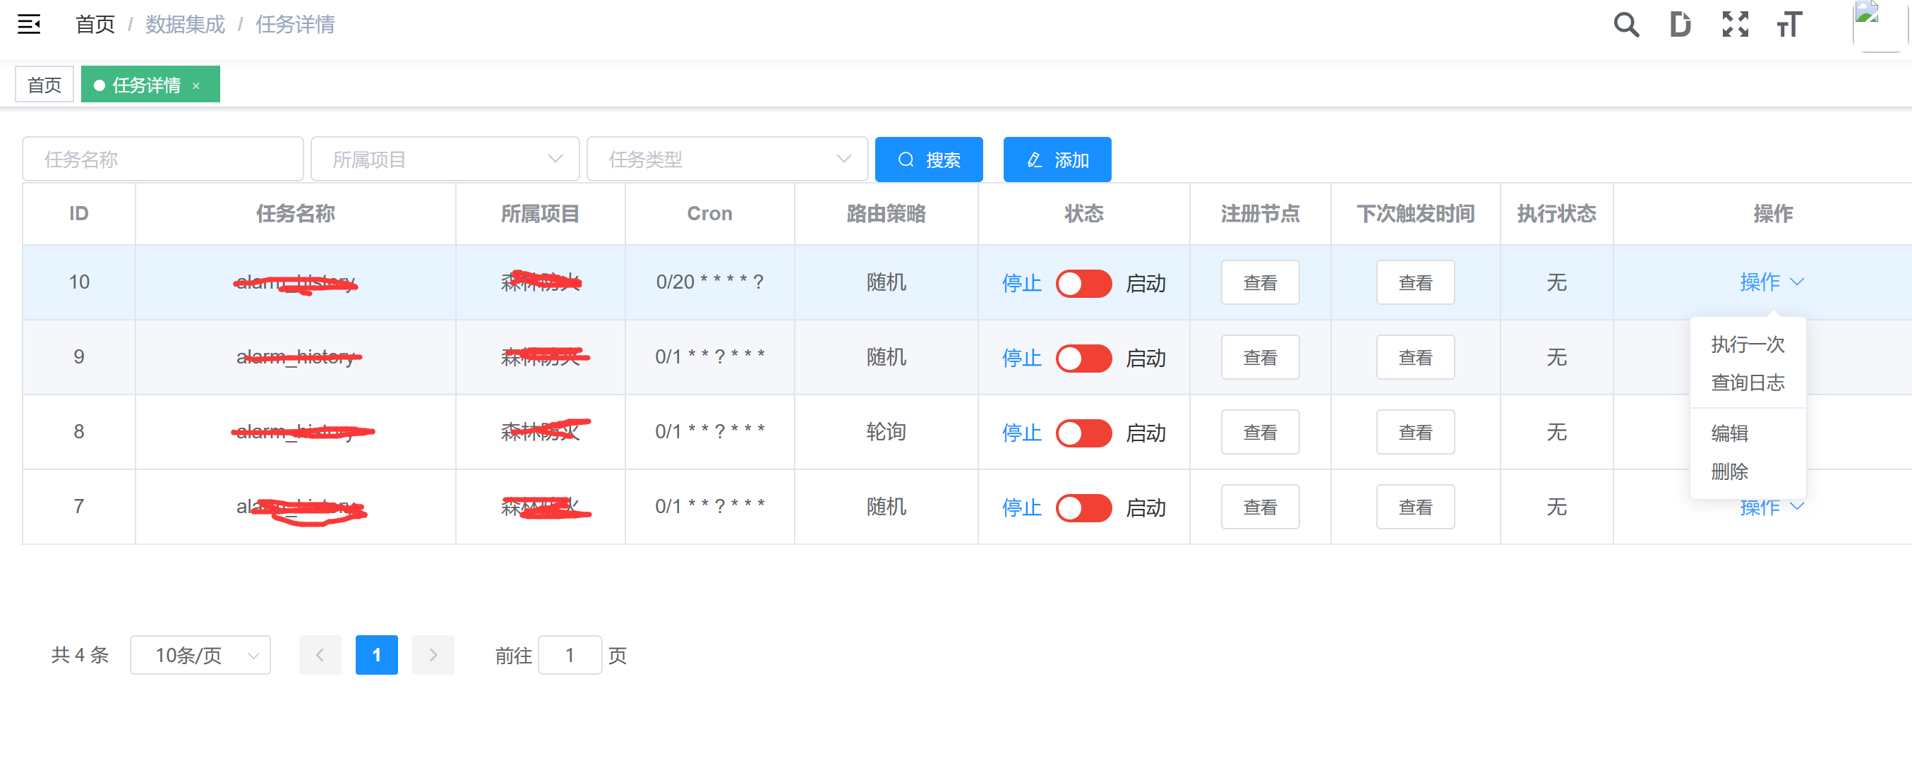Toggle the status switch for task ID 10
This screenshot has height=758, width=1912.
click(x=1083, y=283)
